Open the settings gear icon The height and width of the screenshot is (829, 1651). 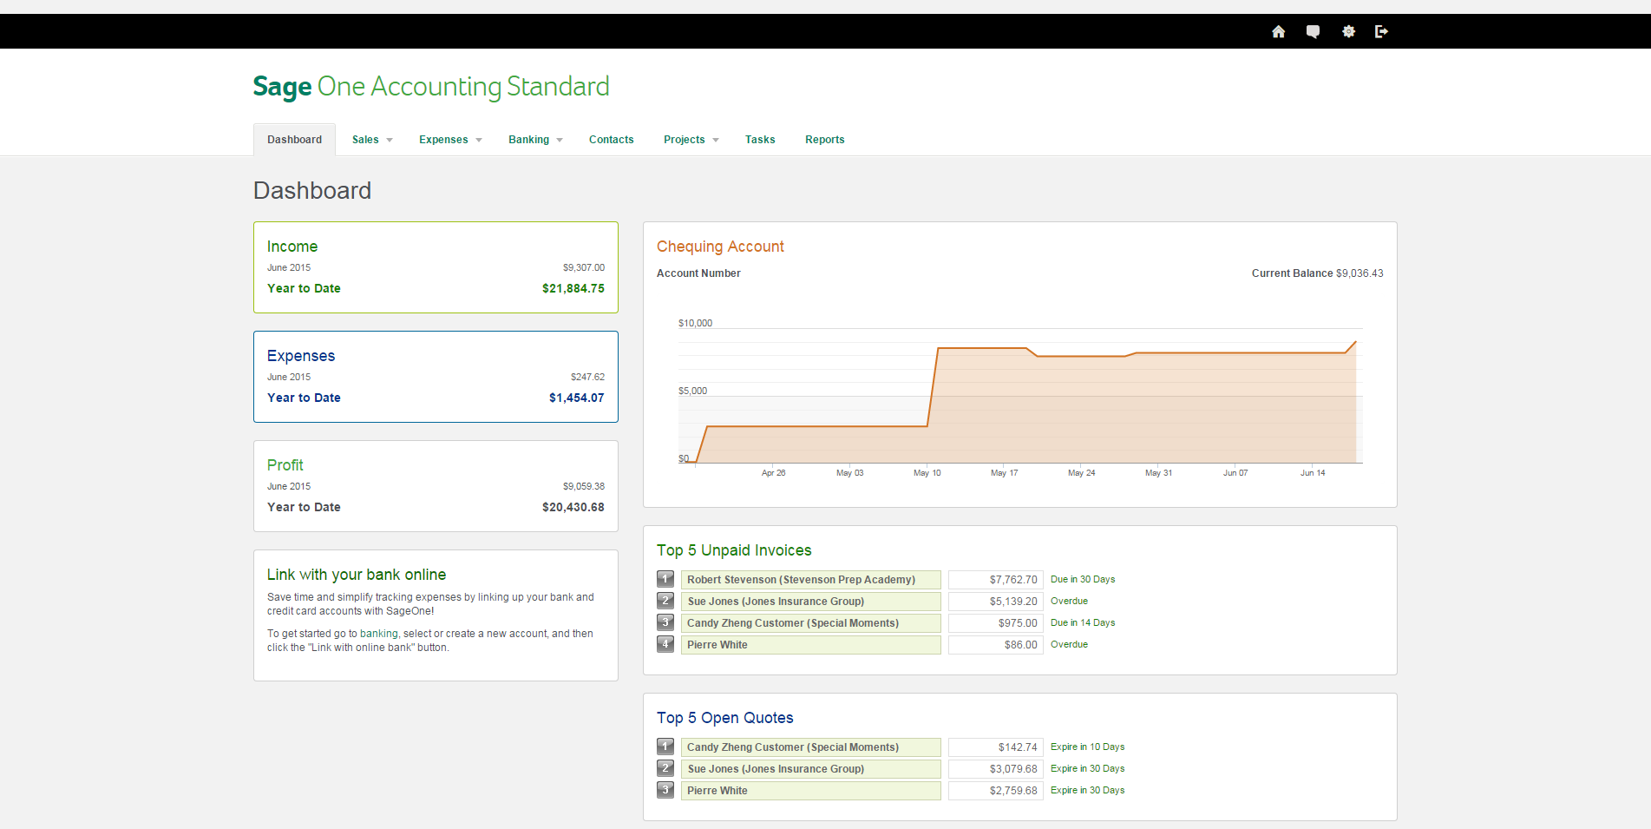coord(1348,31)
